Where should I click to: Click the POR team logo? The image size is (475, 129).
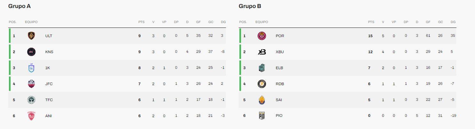coord(262,36)
